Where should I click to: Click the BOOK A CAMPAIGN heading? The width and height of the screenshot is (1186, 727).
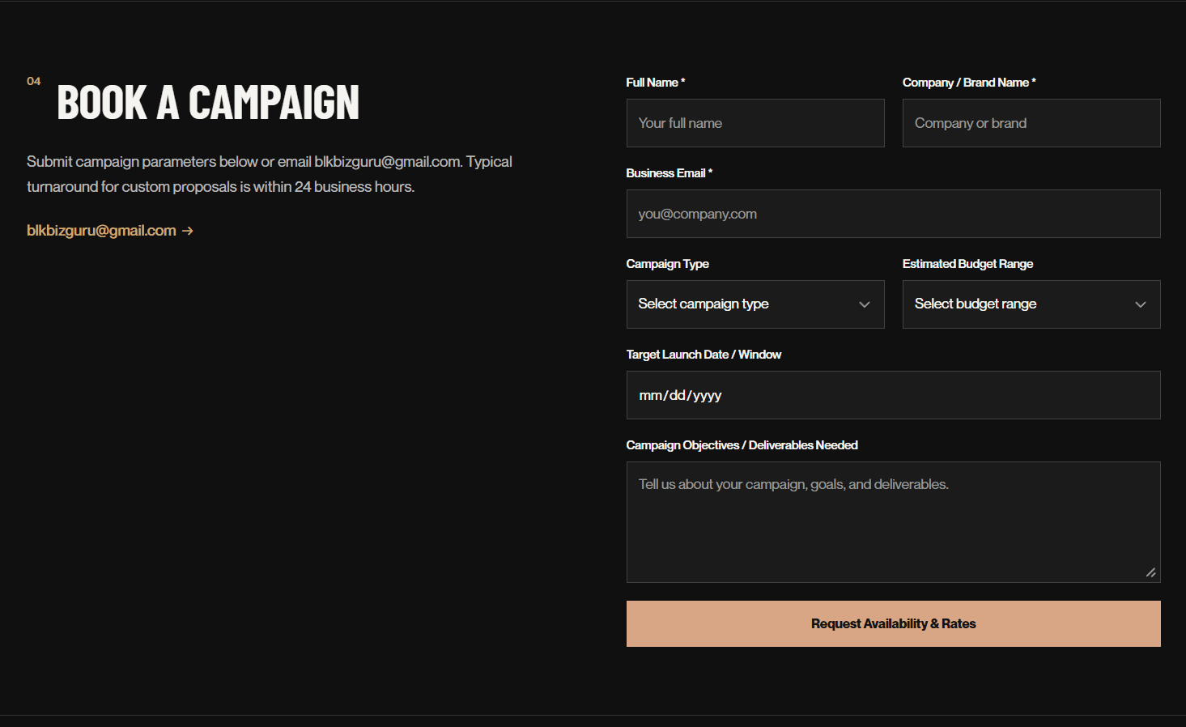click(208, 103)
